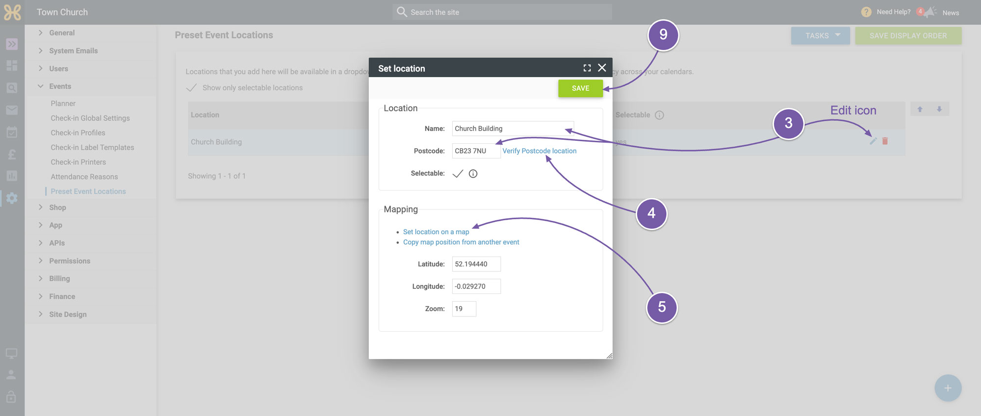Click the Need Help question mark icon
The width and height of the screenshot is (981, 416).
pyautogui.click(x=866, y=12)
